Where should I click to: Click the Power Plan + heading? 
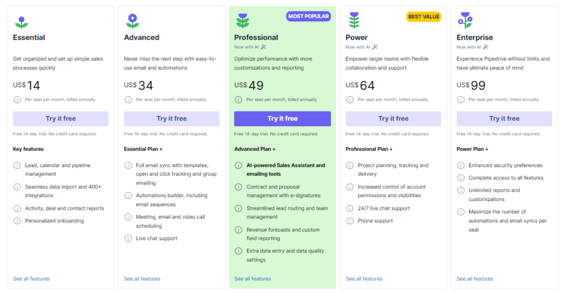click(472, 149)
